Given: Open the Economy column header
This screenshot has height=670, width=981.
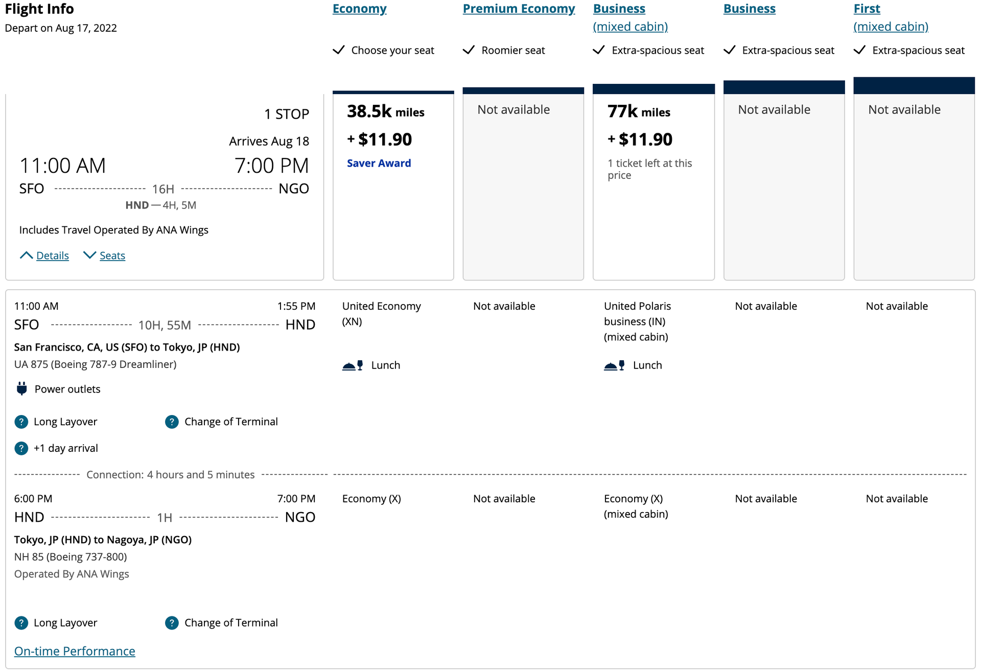Looking at the screenshot, I should click(359, 9).
